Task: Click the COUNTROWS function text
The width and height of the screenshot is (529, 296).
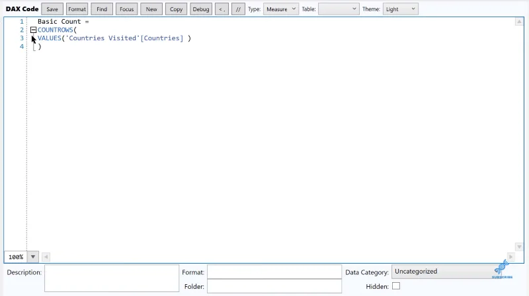Action: pyautogui.click(x=56, y=30)
